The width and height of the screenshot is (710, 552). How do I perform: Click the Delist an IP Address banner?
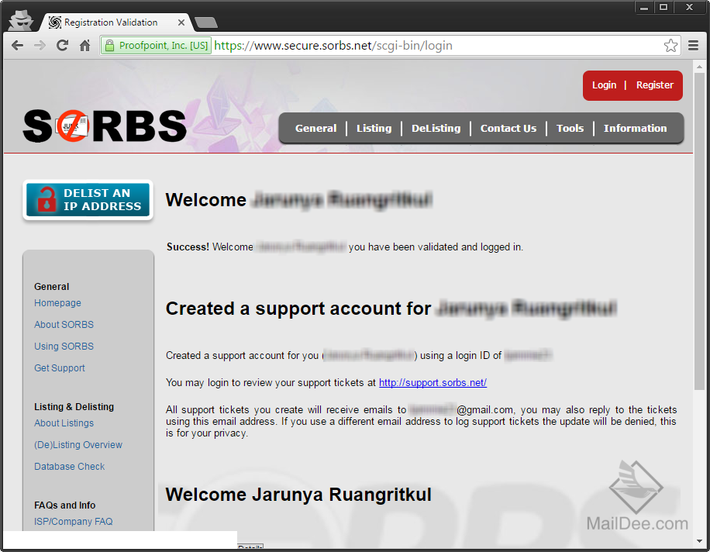coord(88,200)
